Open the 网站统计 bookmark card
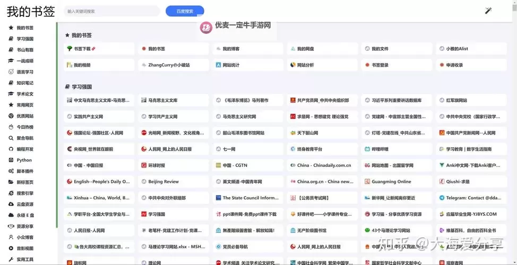Viewport: 517px width, 265px height. coord(248,65)
